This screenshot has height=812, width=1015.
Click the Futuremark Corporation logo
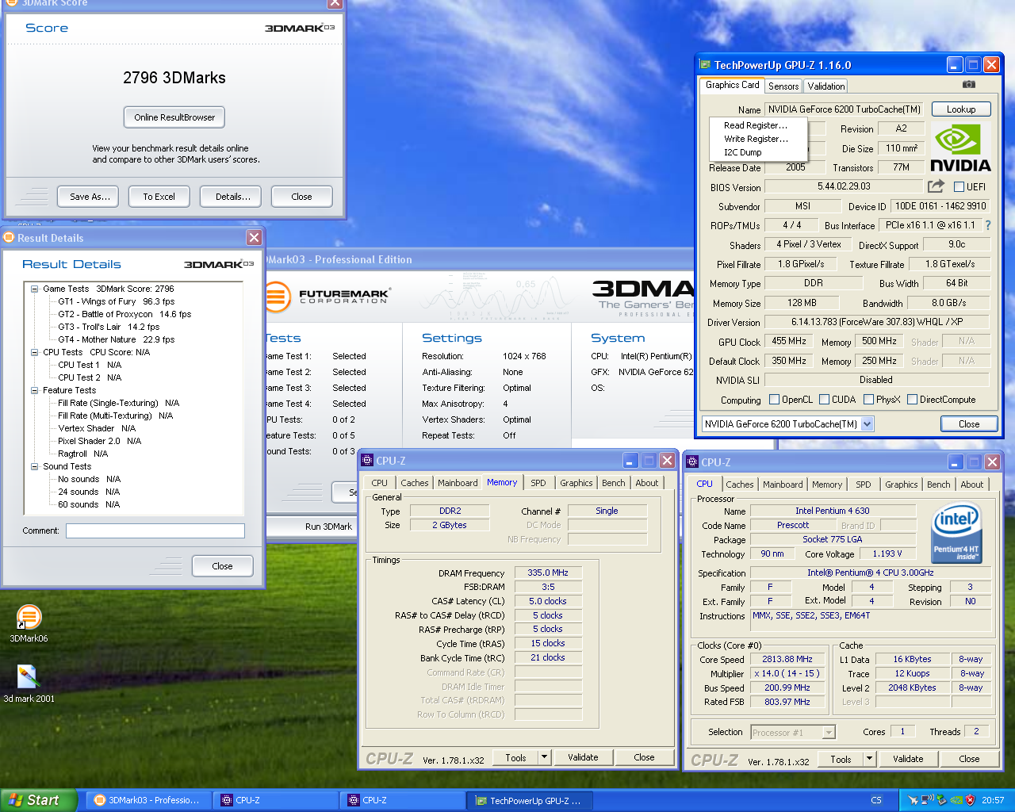click(x=327, y=297)
